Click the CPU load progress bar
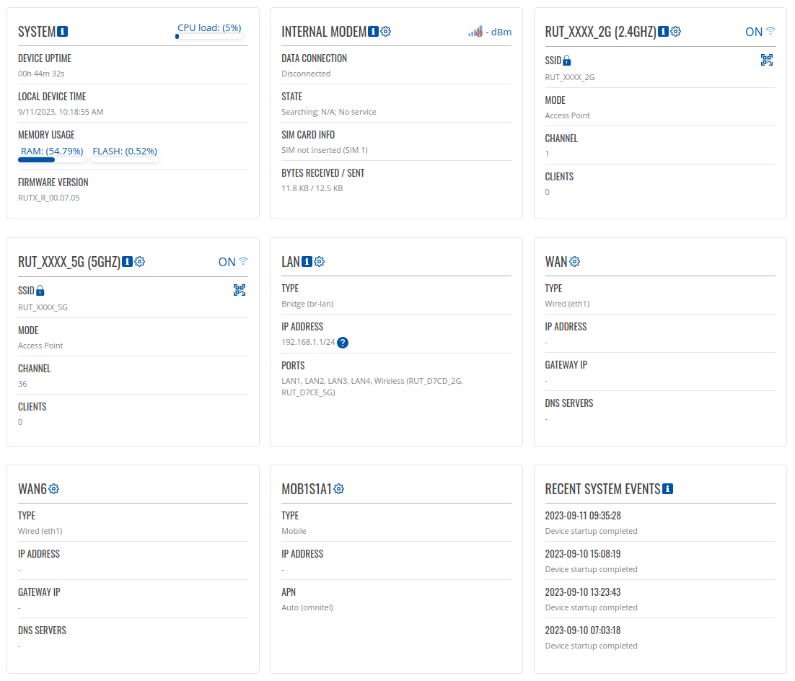 [210, 35]
